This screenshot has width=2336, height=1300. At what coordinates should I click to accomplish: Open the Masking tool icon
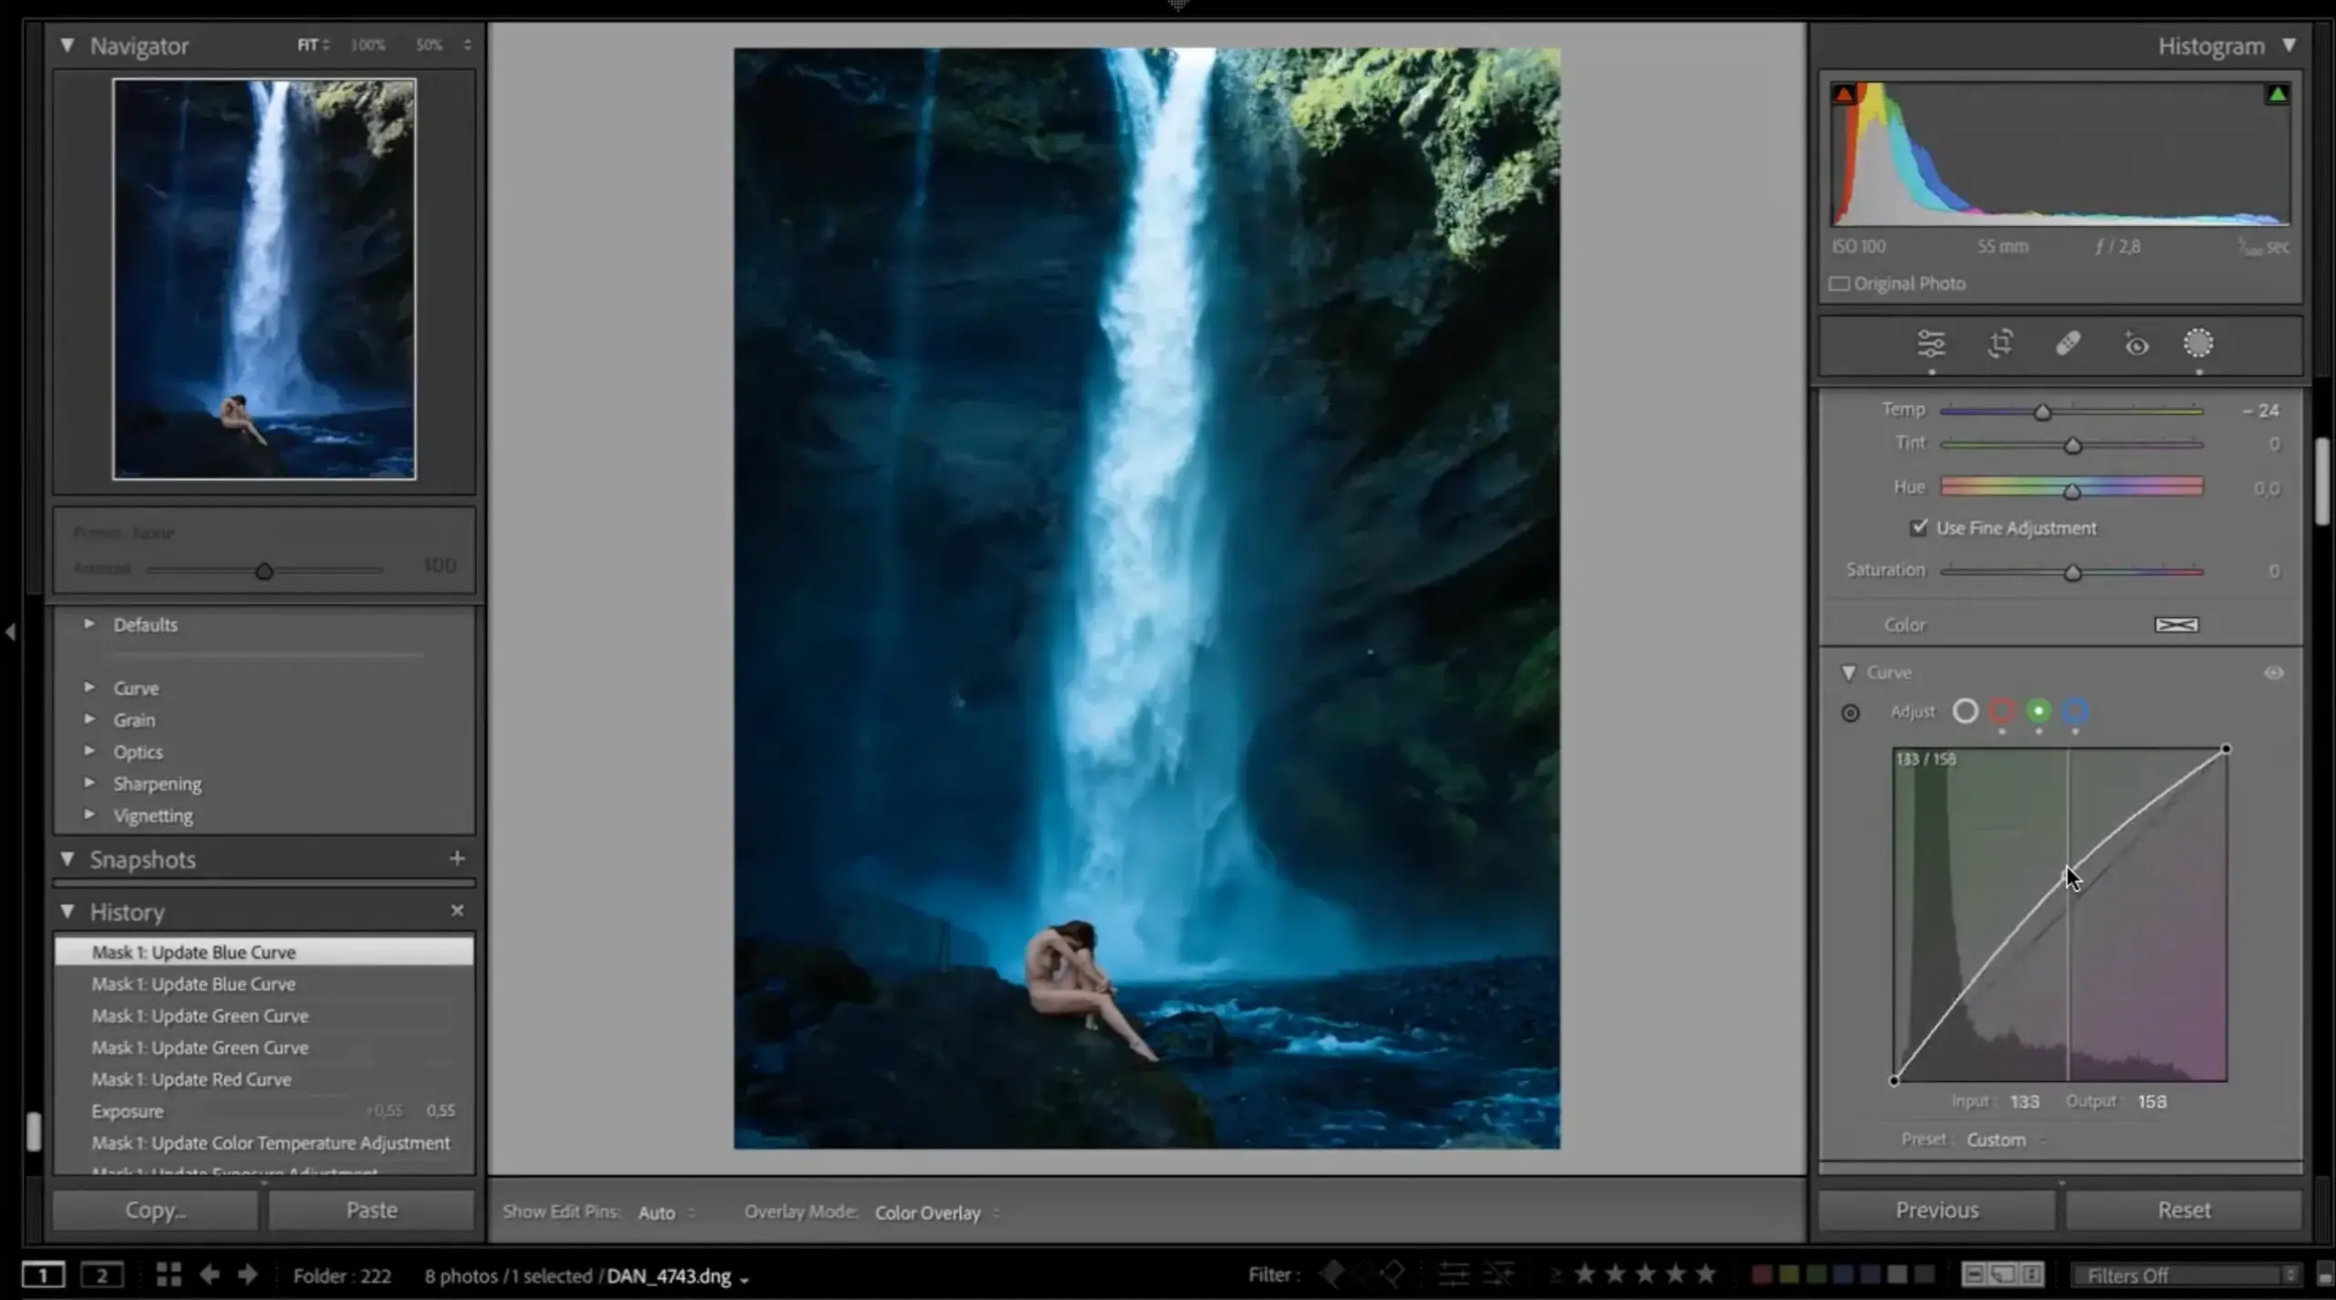click(2198, 344)
